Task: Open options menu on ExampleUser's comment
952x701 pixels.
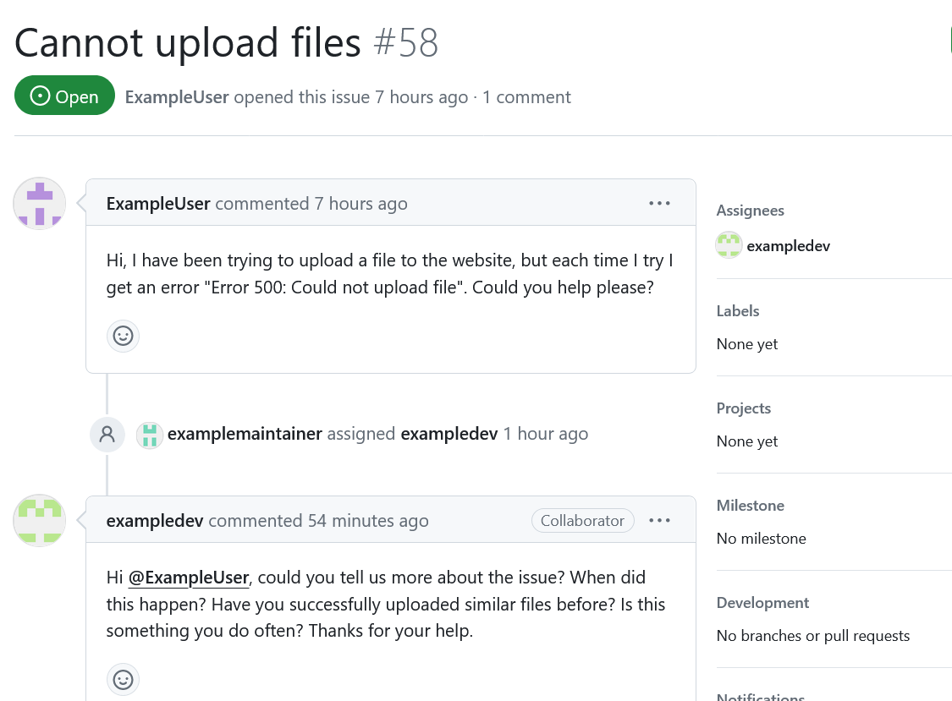Action: (x=659, y=203)
